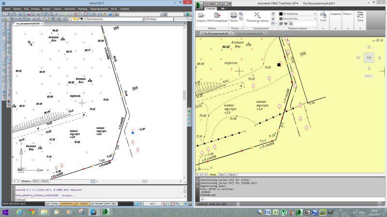Image resolution: width=387 pixels, height=217 pixels.
Task: Click DWG Конвертация button in TrueView
Action: tap(217, 17)
